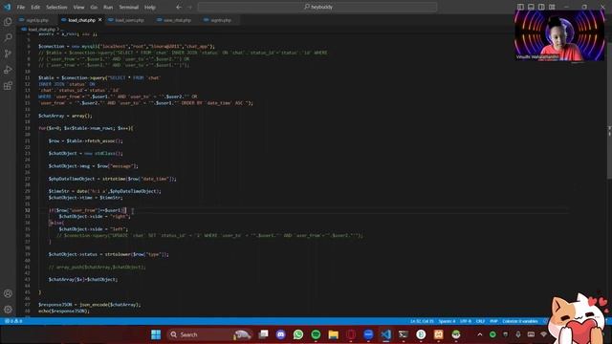Toggle the bottom panel layout icon
This screenshot has height=344, width=612.
tap(531, 7)
